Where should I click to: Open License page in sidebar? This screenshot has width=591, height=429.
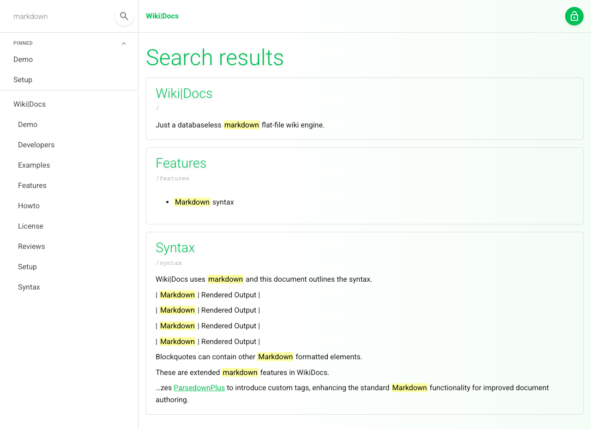[x=30, y=226]
